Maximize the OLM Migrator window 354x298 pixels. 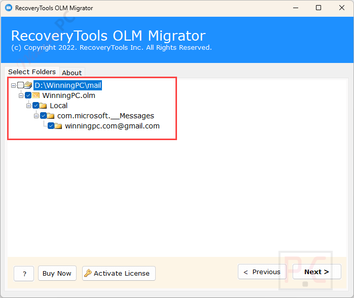(318, 8)
